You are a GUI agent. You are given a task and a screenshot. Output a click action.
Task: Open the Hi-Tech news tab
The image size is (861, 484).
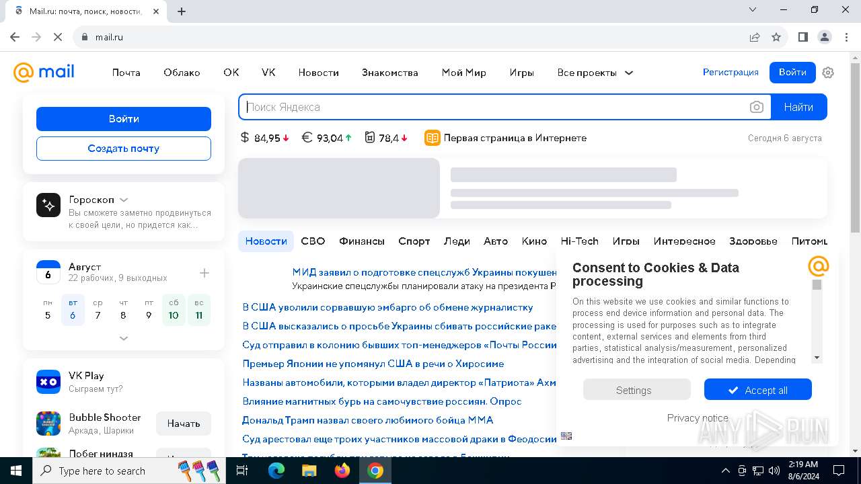(x=580, y=241)
